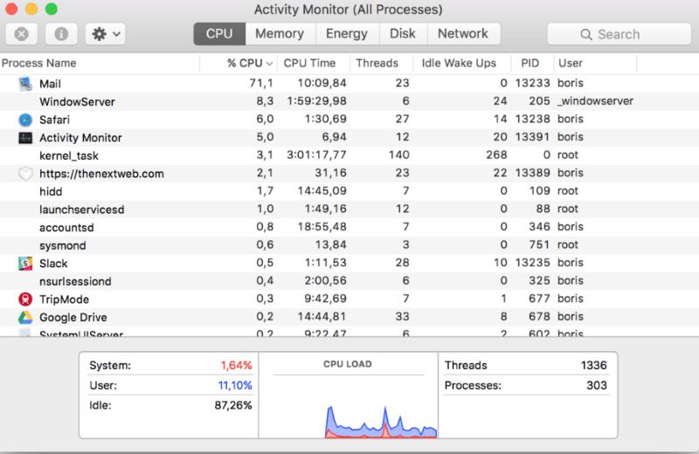Click the Activity Monitor row icon
This screenshot has height=454, width=699.
[x=25, y=138]
